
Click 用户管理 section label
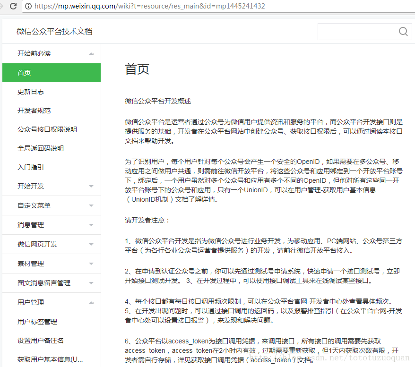click(x=31, y=302)
